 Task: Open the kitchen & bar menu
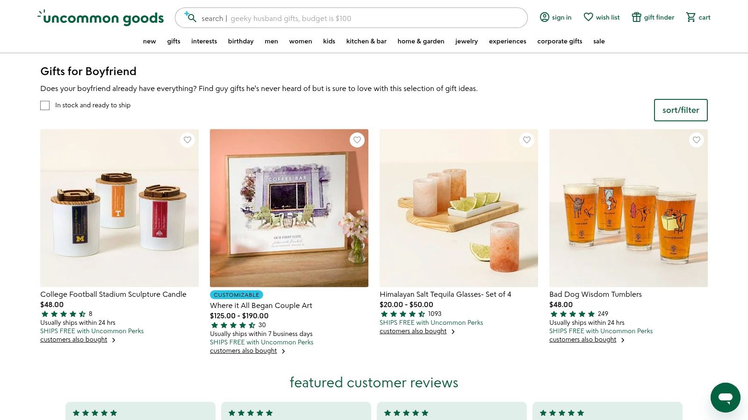(366, 41)
